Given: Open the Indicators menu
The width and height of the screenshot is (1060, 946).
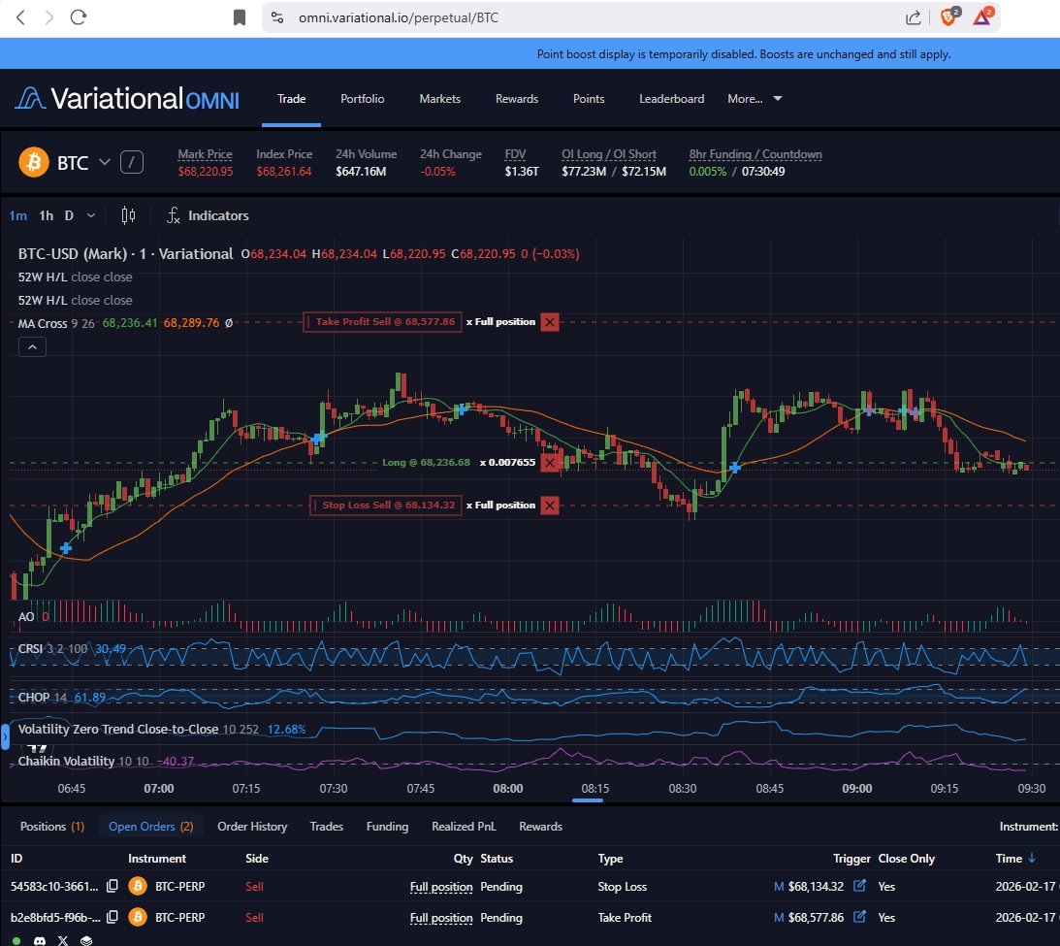Looking at the screenshot, I should coord(209,215).
